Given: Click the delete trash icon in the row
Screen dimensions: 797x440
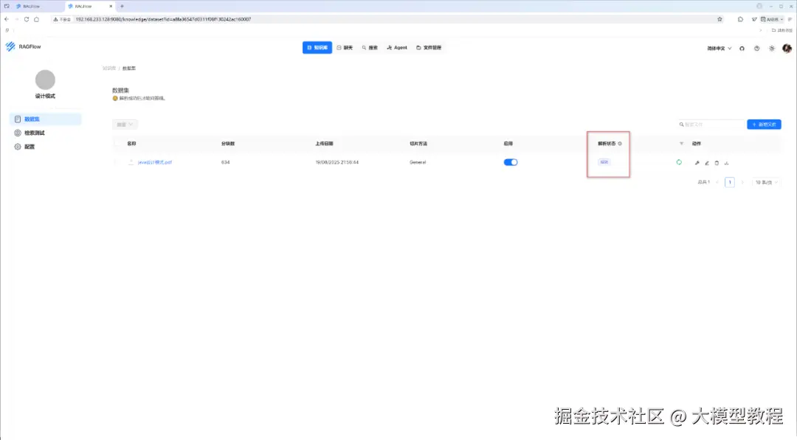Looking at the screenshot, I should pyautogui.click(x=717, y=163).
